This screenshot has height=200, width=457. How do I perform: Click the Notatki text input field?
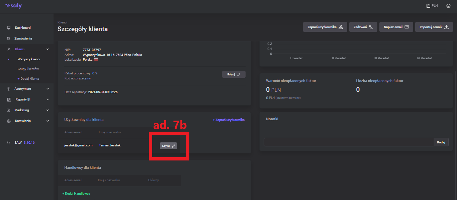[348, 142]
